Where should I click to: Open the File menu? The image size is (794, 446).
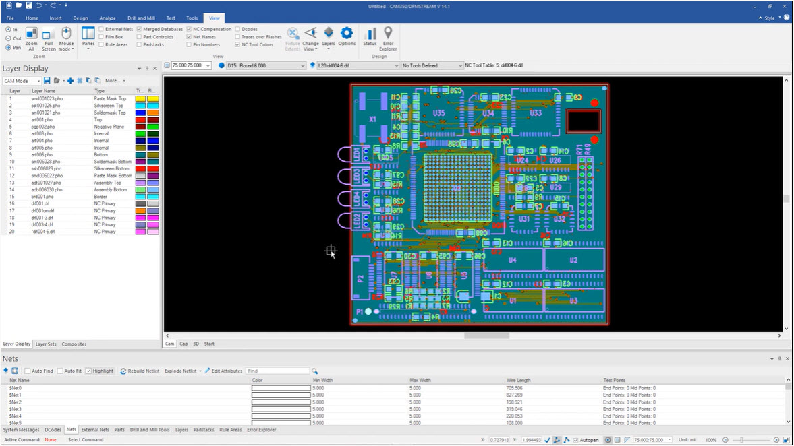10,18
